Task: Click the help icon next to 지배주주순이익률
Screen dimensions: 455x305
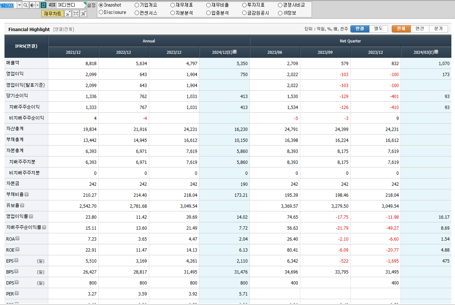Action: [44, 227]
